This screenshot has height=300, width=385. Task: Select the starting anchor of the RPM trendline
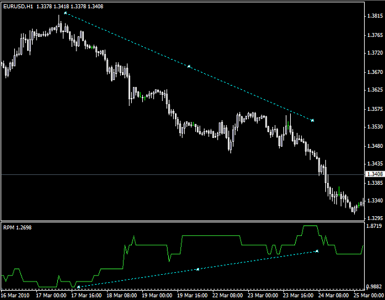pyautogui.click(x=79, y=286)
